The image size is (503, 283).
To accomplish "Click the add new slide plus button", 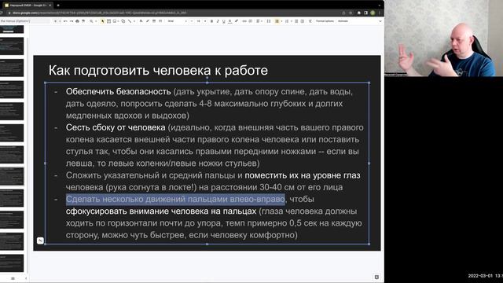I will tap(56, 21).
